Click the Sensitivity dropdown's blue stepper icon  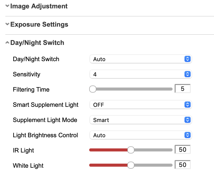pyautogui.click(x=187, y=74)
